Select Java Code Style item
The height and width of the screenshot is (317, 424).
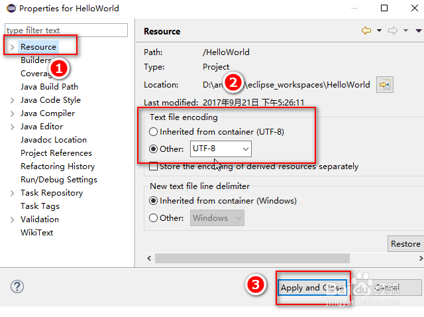tap(50, 100)
